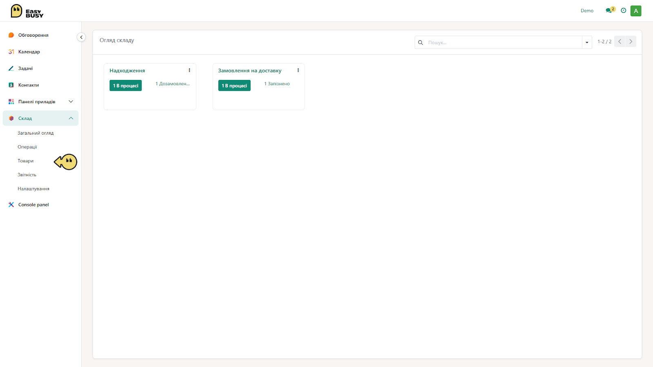Open Замовлення на доставку options menu
The height and width of the screenshot is (367, 653).
(x=298, y=70)
